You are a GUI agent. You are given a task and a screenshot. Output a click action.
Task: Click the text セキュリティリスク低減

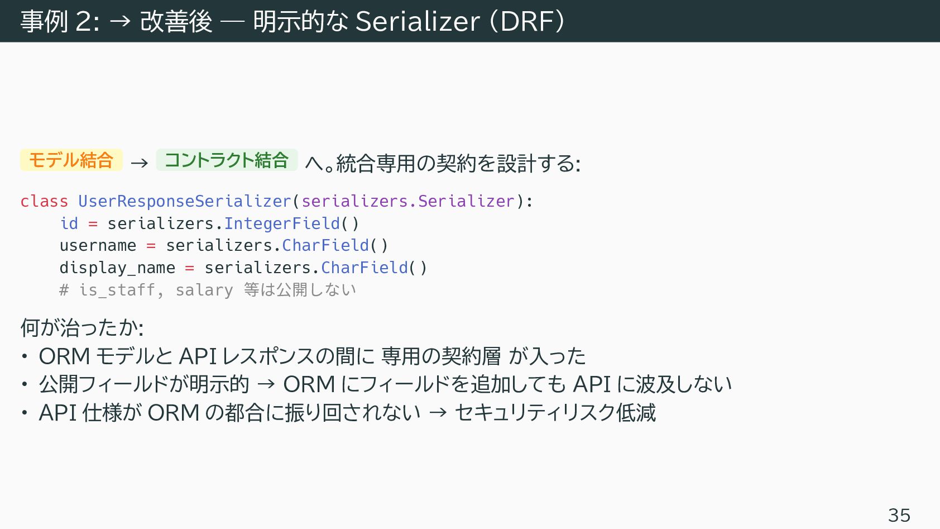tap(555, 413)
